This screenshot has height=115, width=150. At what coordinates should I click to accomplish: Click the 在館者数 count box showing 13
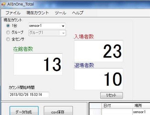tap(38, 64)
